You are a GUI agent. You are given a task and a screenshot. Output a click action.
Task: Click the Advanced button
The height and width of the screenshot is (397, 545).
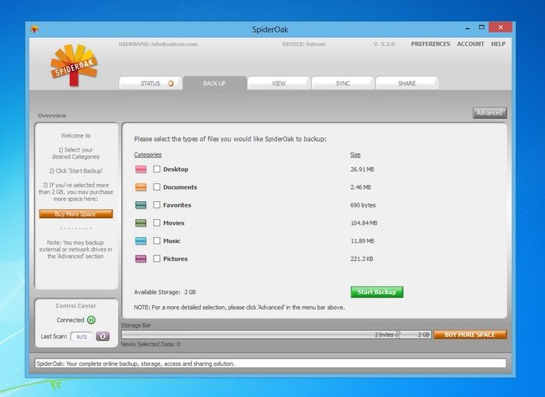tap(489, 113)
